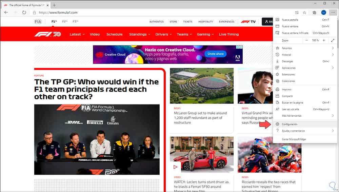
Task: Open the Schedule nav link
Action: click(114, 34)
